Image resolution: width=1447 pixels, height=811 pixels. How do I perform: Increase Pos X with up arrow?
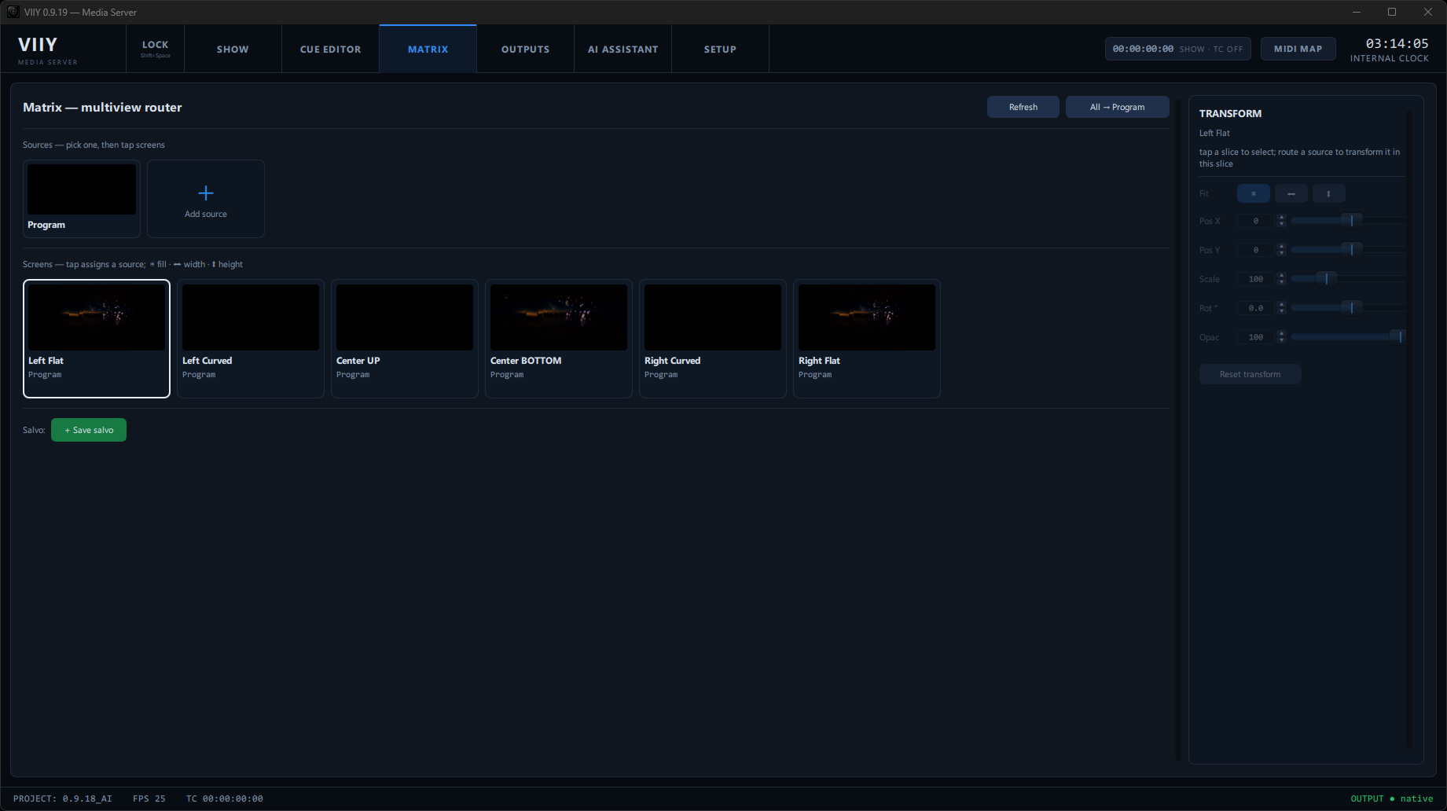1281,218
